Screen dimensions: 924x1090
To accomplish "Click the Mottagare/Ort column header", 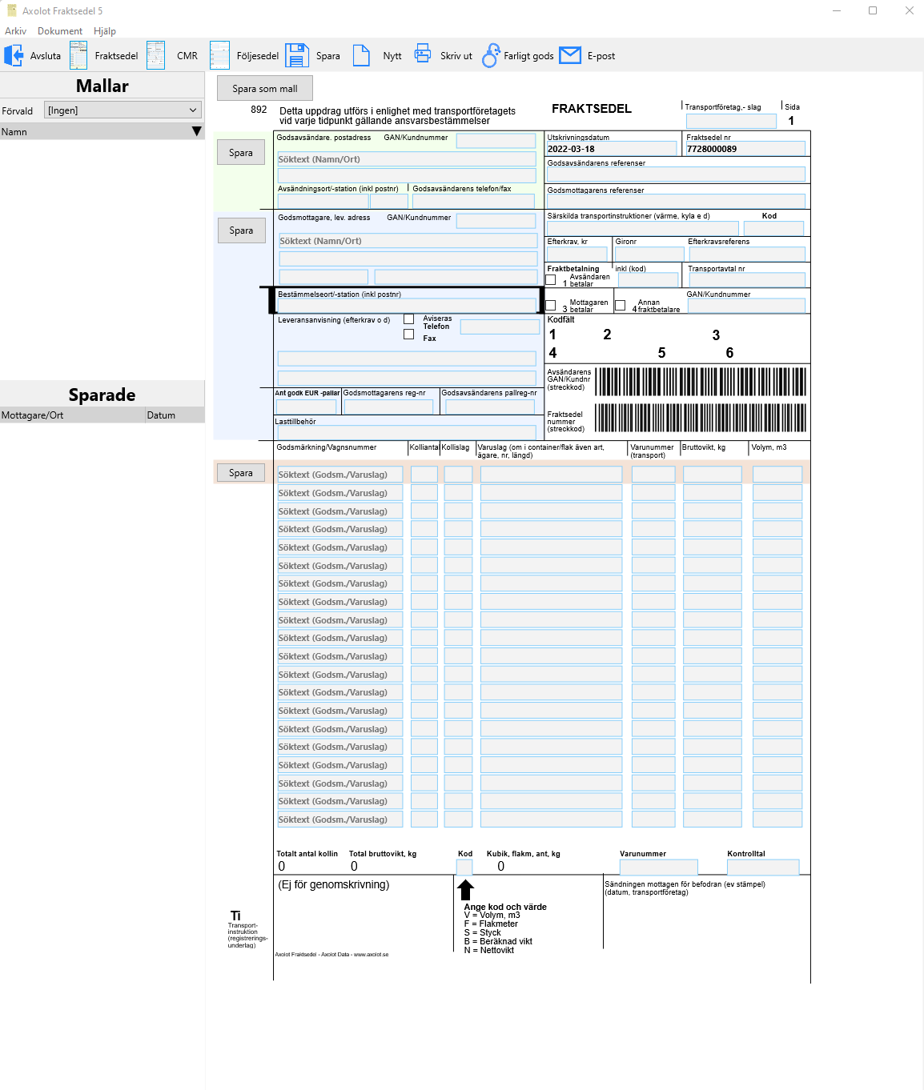I will click(73, 415).
